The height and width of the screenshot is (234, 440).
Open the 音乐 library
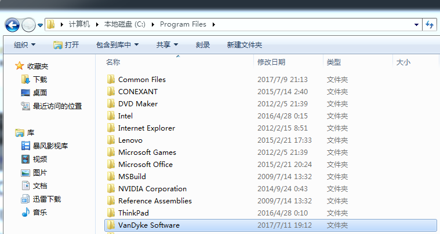pos(34,212)
